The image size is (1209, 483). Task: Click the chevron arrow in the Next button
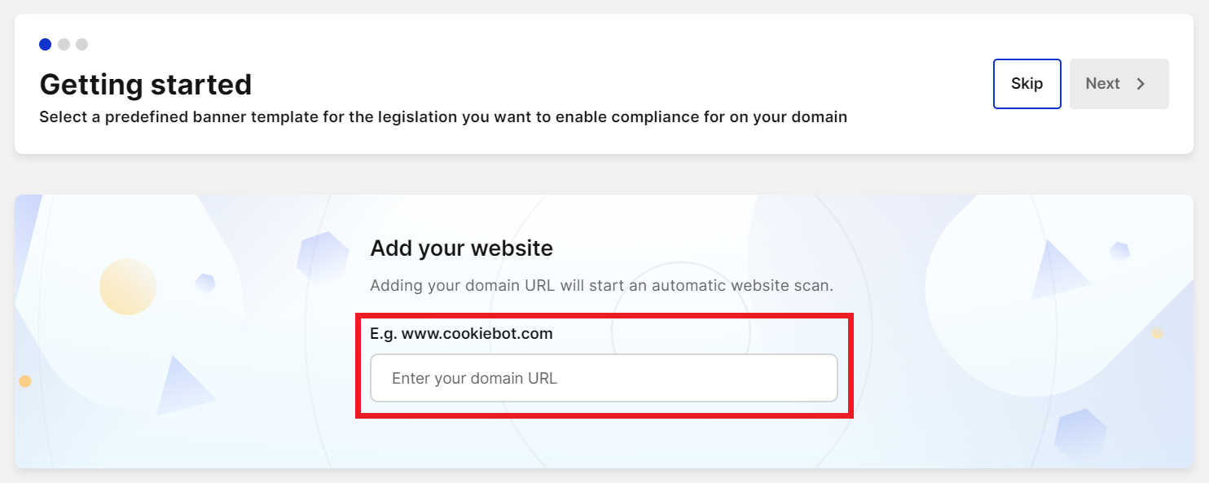pyautogui.click(x=1141, y=84)
